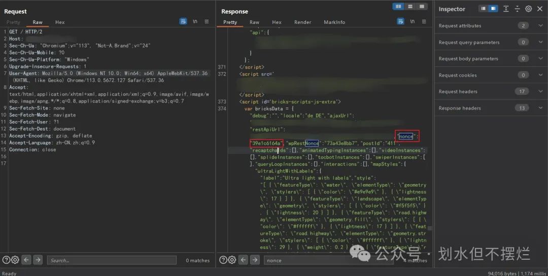Show non-printable characters in Request panel
Image resolution: width=548 pixels, height=276 pixels.
coord(195,22)
